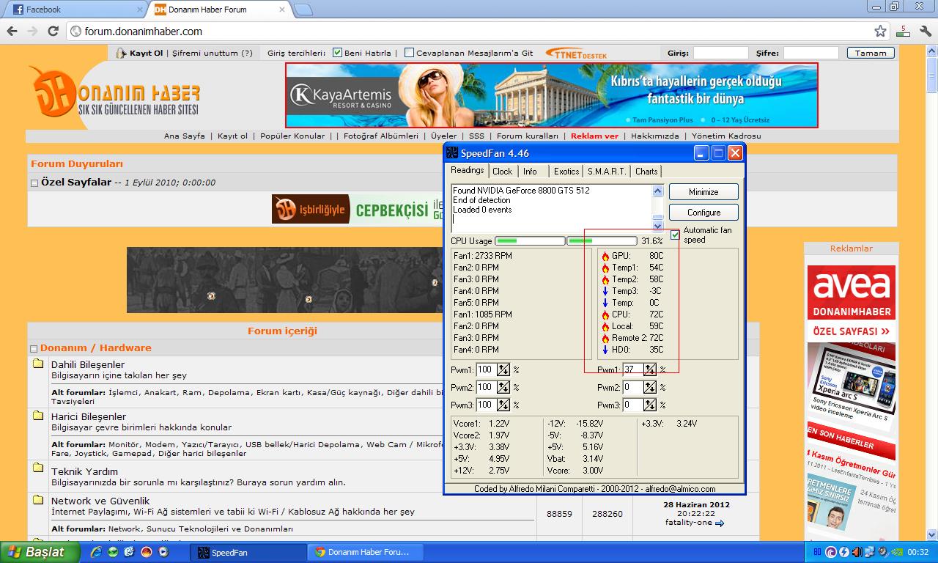The height and width of the screenshot is (563, 938).
Task: Click the flame icon beside Local temperature
Action: point(605,326)
